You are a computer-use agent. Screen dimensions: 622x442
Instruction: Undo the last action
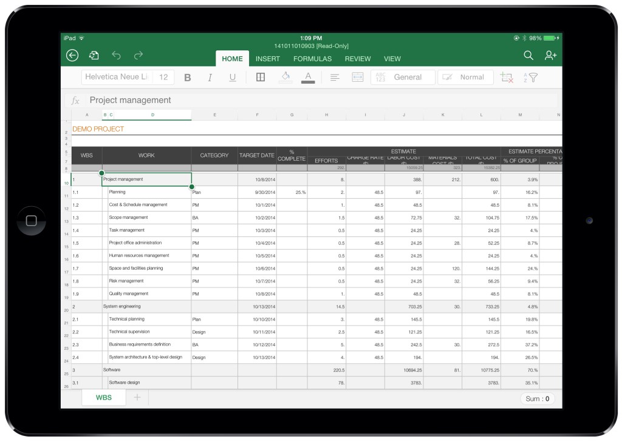point(116,55)
